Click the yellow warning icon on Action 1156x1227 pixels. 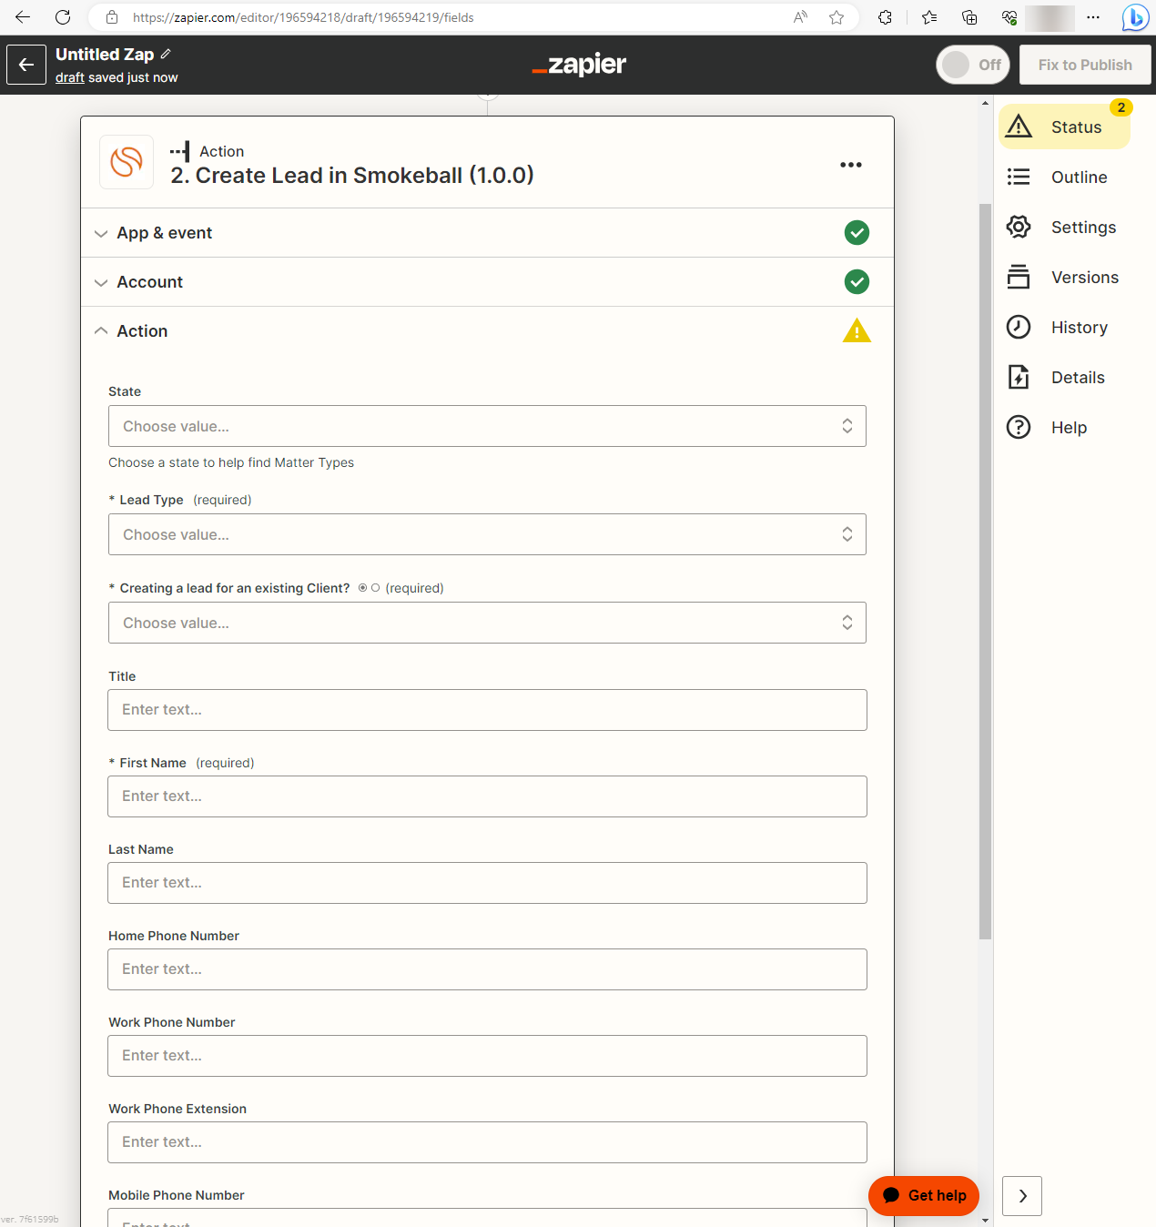pos(857,330)
